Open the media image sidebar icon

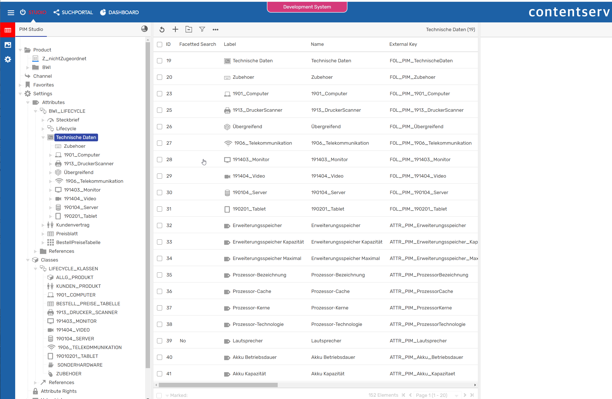(x=8, y=45)
